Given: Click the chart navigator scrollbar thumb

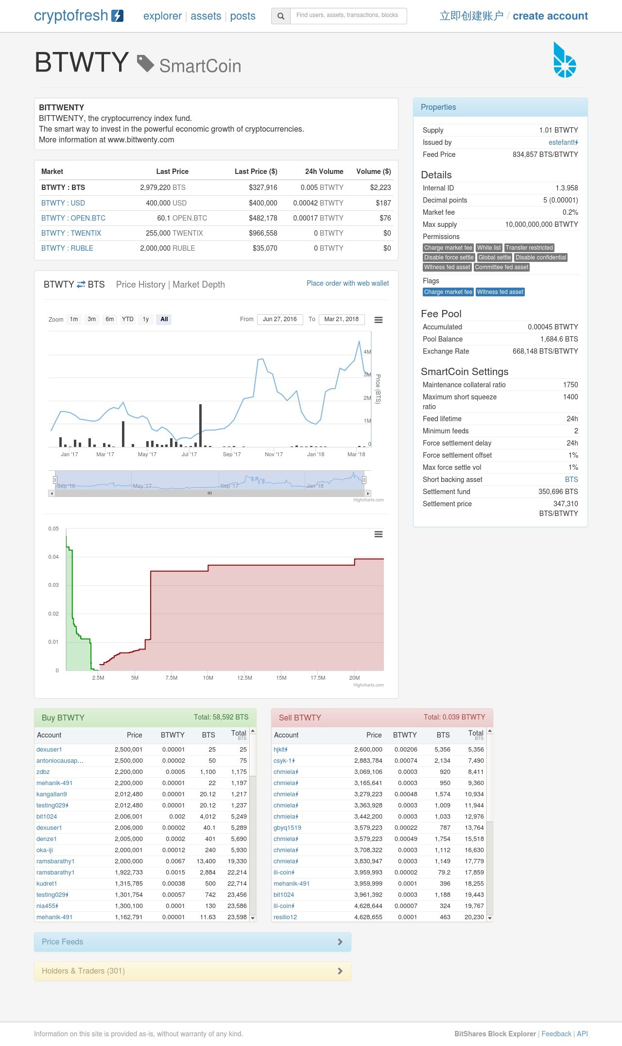Looking at the screenshot, I should (x=210, y=493).
